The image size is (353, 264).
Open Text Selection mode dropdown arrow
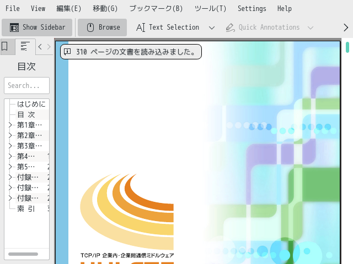pyautogui.click(x=212, y=28)
